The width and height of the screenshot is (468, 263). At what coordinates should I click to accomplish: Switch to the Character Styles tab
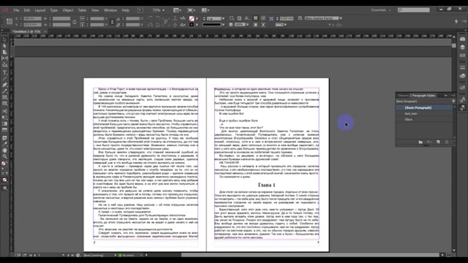(403, 95)
